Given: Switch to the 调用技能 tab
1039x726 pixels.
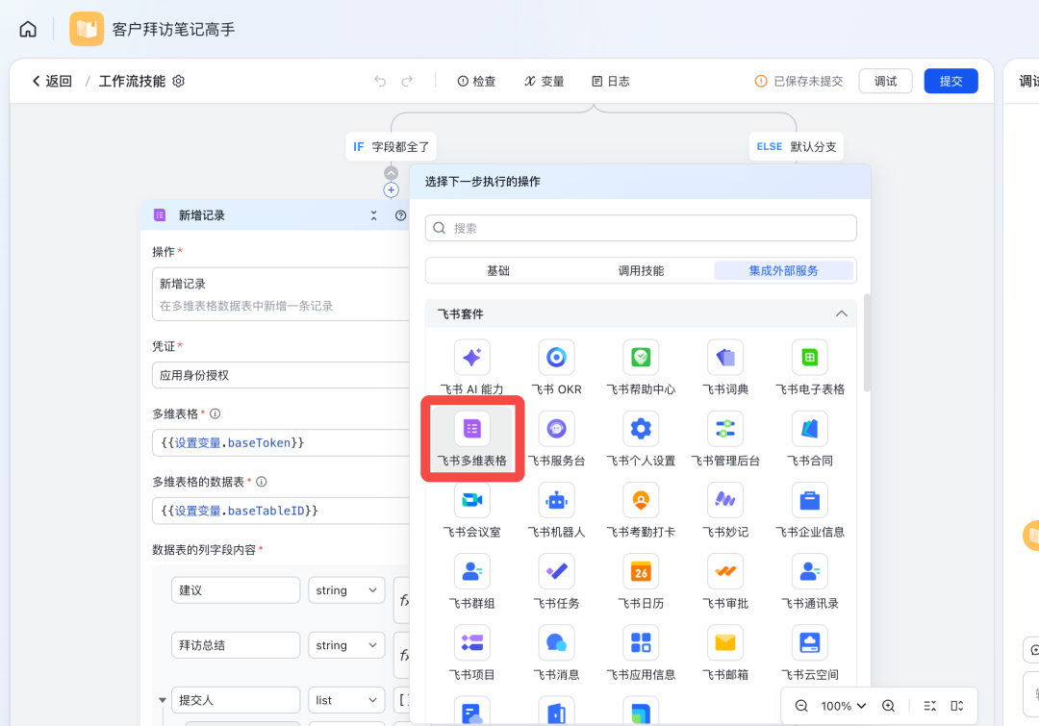Looking at the screenshot, I should click(x=641, y=270).
